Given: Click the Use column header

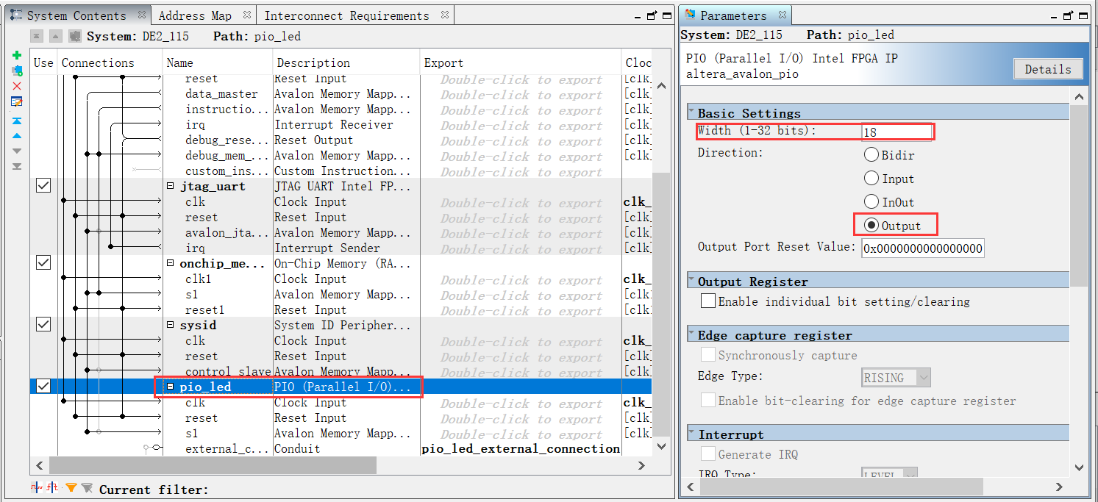Looking at the screenshot, I should point(43,62).
